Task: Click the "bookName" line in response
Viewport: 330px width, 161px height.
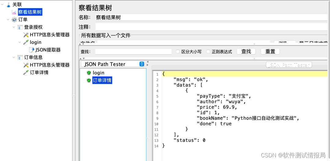Action: click(248, 118)
